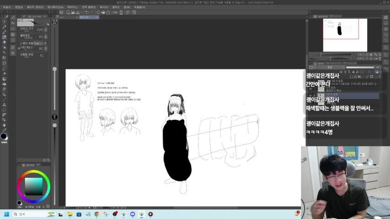Screen dimensions: 390x219
Task: Open the 레이어(L) Layer menu
Action: click(x=73, y=7)
